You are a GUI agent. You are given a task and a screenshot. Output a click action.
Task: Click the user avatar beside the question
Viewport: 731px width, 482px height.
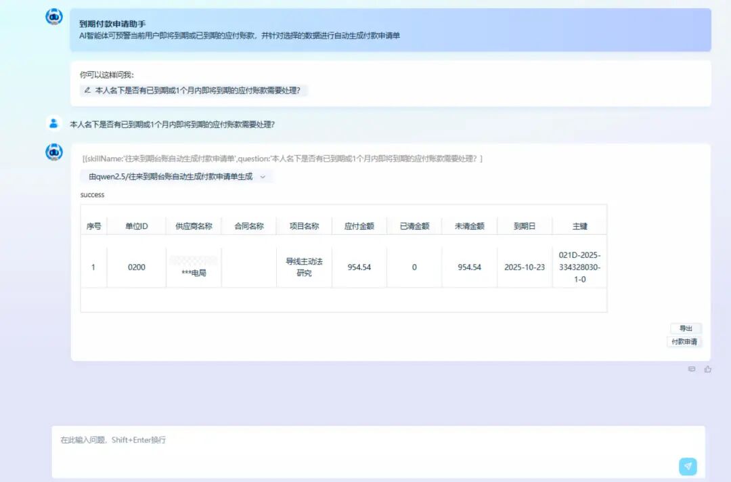53,123
